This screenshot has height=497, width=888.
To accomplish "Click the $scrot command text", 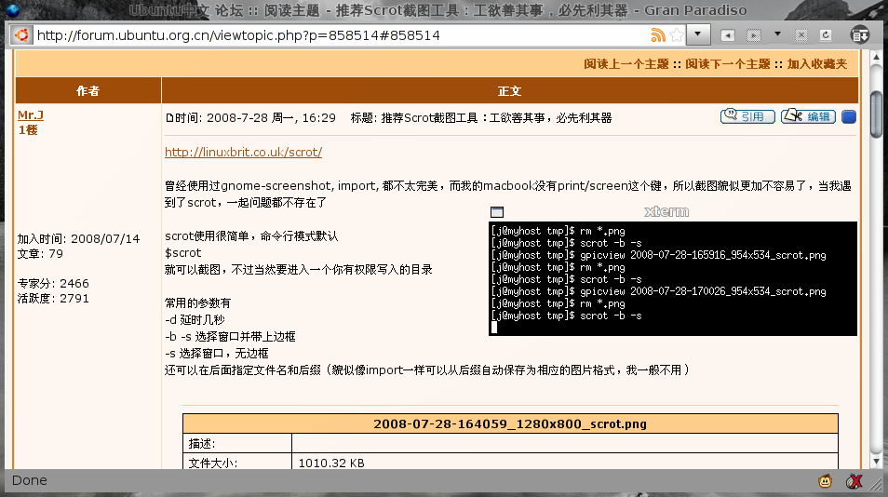I will 183,252.
